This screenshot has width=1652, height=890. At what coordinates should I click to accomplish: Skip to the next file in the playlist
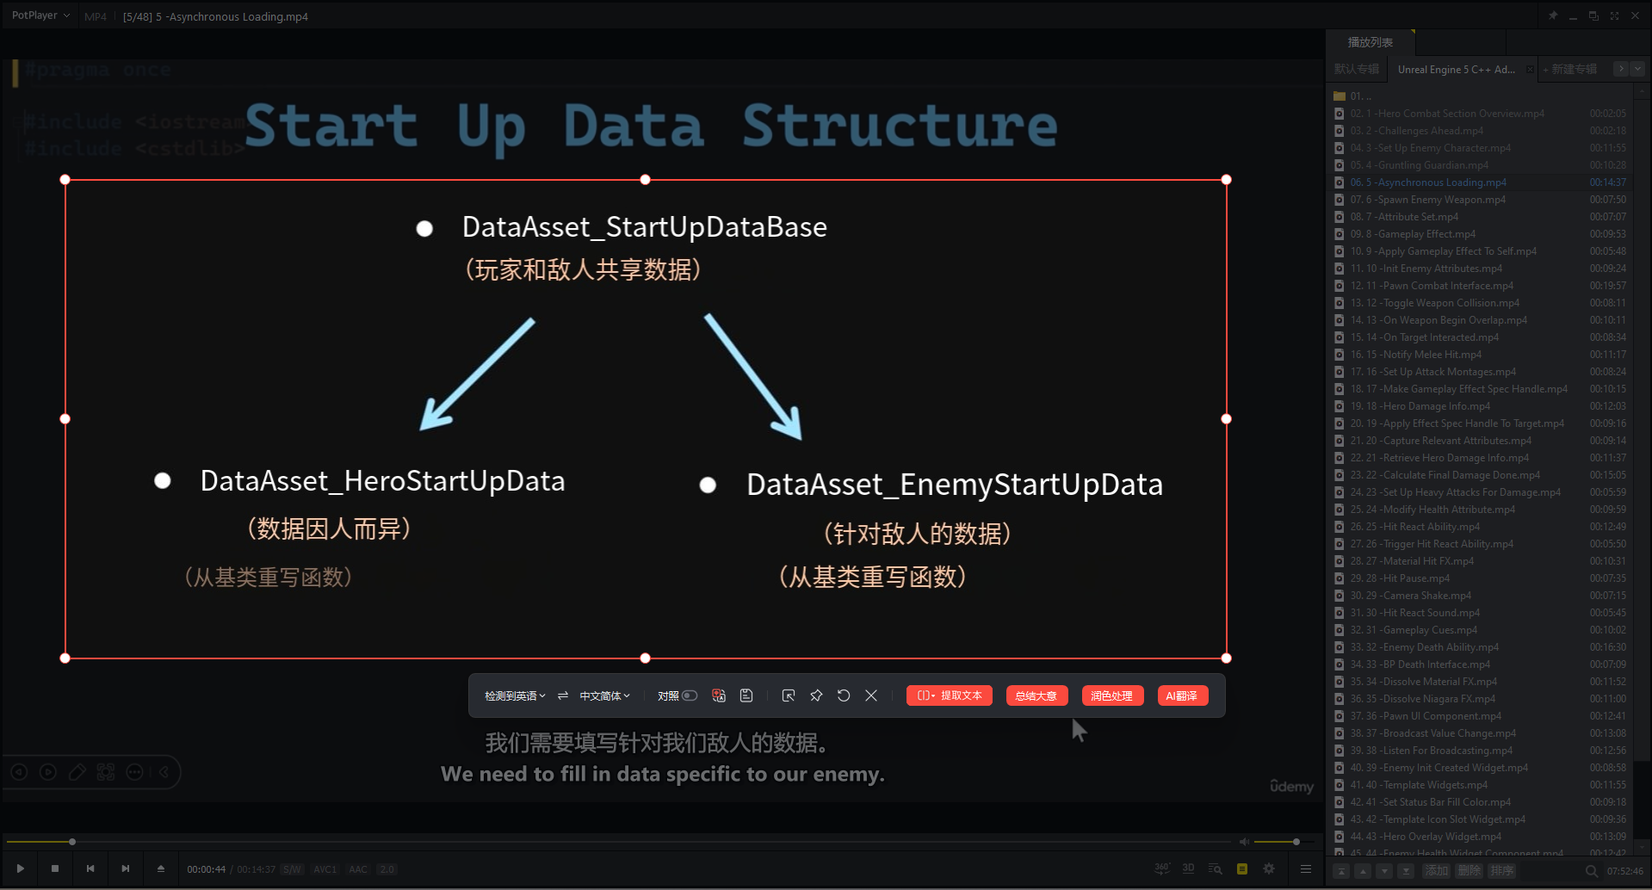pos(126,868)
